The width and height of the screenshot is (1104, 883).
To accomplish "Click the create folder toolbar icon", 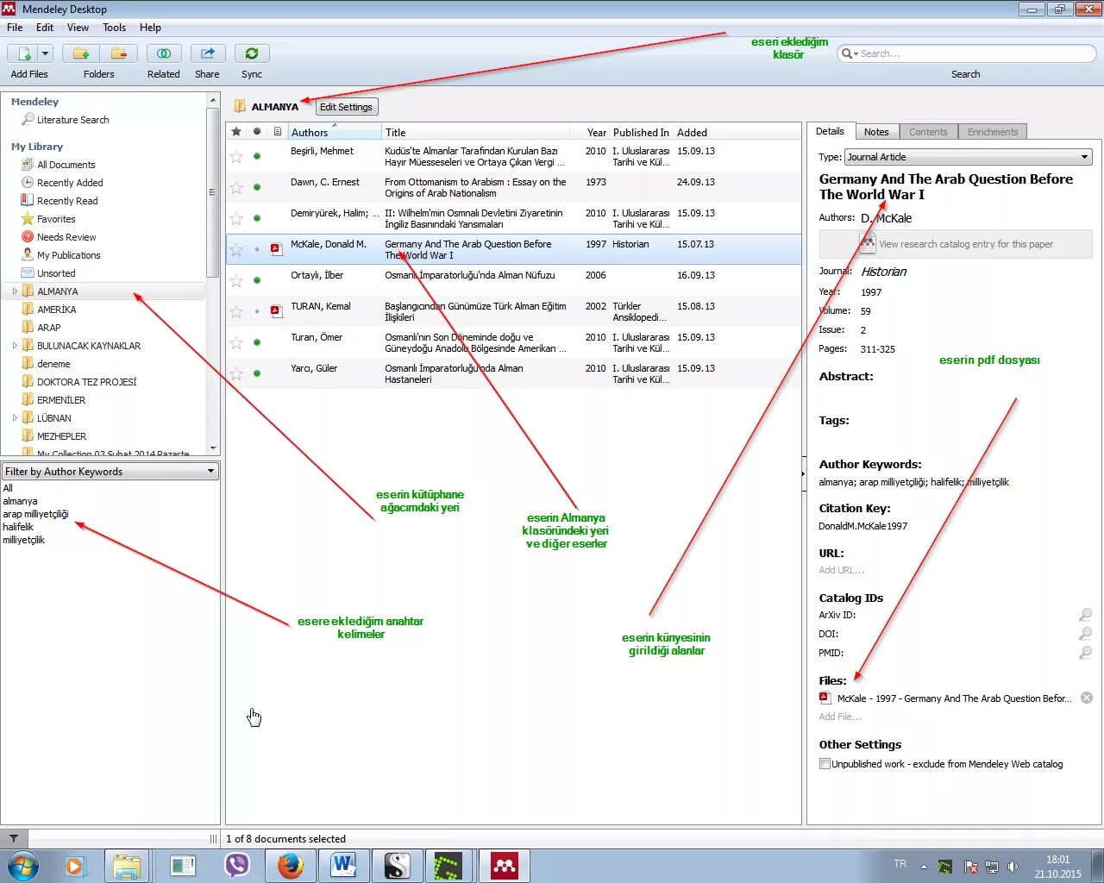I will 81,53.
